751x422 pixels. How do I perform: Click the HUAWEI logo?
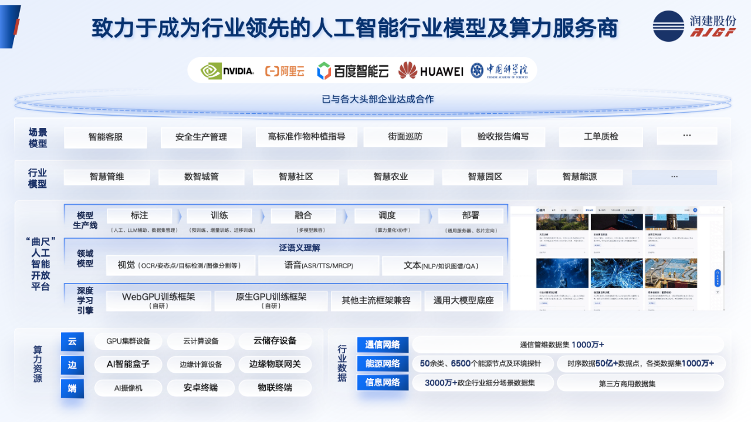[431, 71]
